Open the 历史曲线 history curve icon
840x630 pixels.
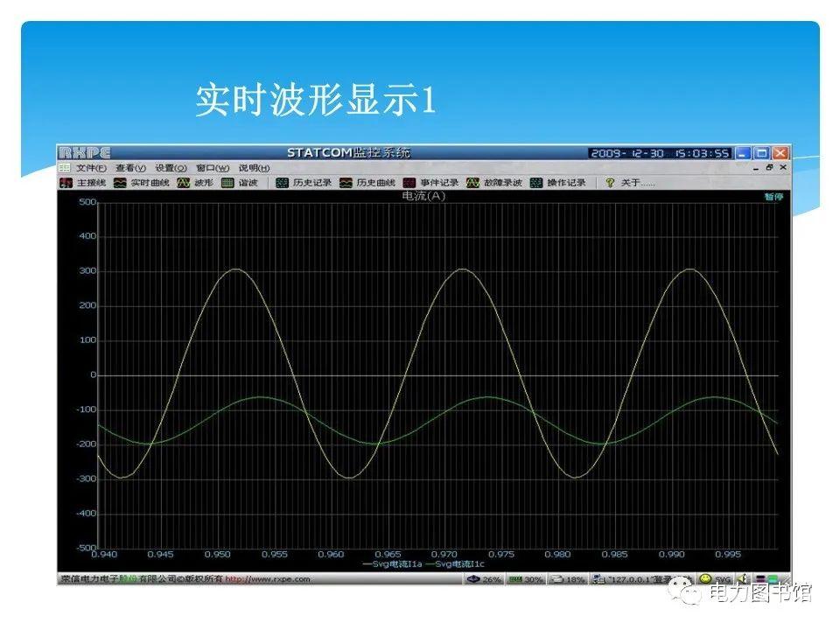346,183
